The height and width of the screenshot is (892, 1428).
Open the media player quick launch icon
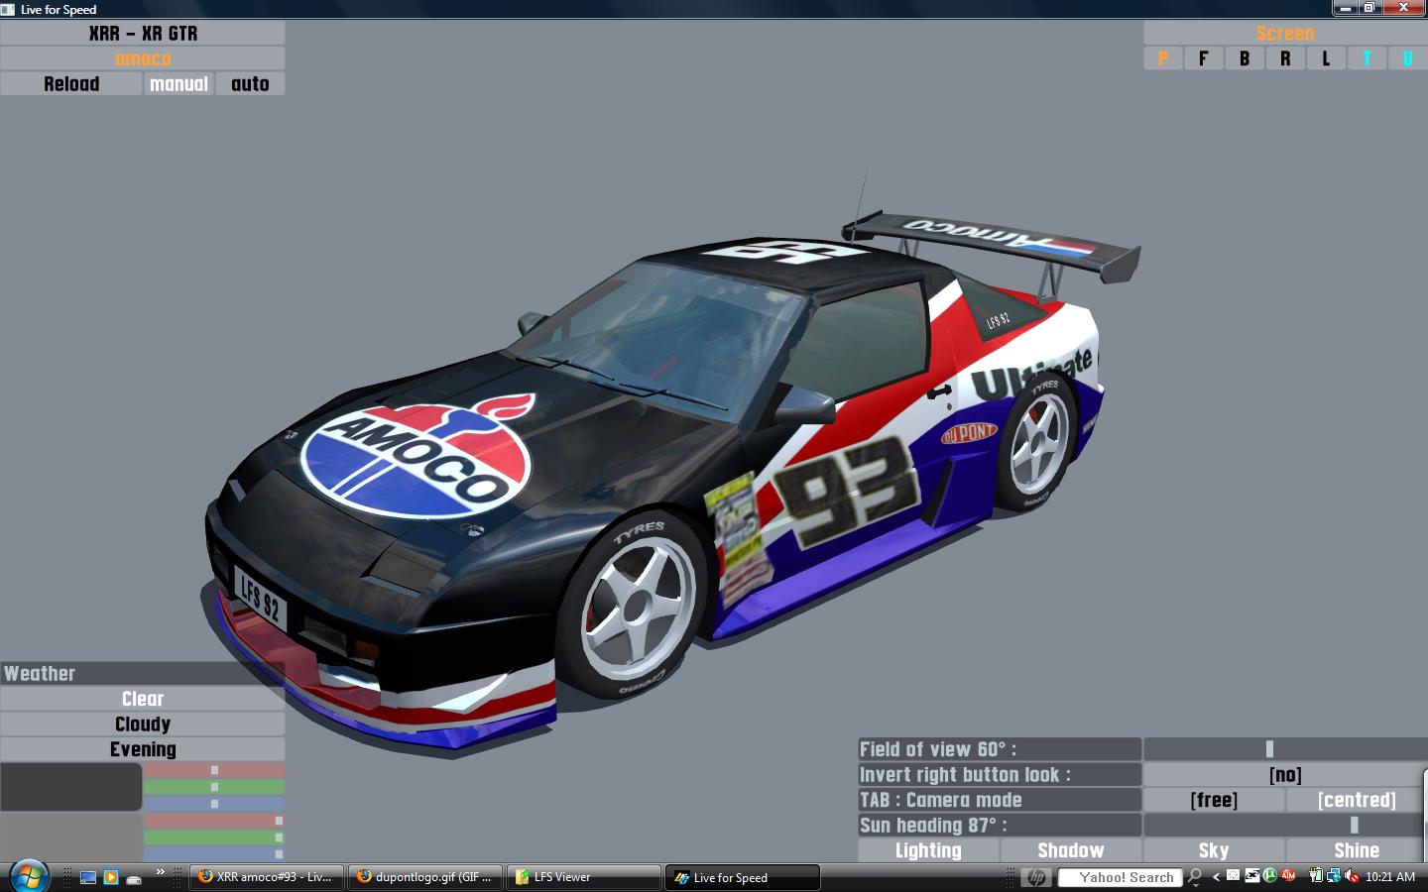111,877
